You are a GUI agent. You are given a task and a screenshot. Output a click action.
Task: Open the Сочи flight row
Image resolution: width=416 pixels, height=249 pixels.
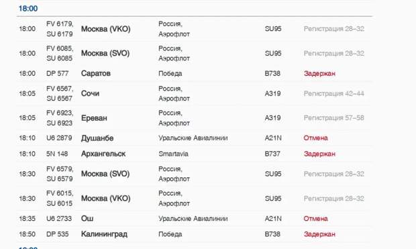pyautogui.click(x=194, y=93)
